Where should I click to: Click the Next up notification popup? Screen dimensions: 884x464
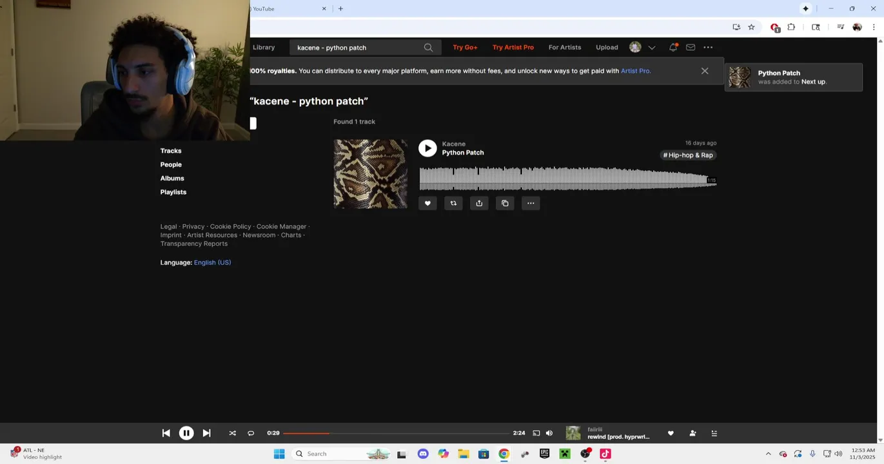click(x=794, y=77)
